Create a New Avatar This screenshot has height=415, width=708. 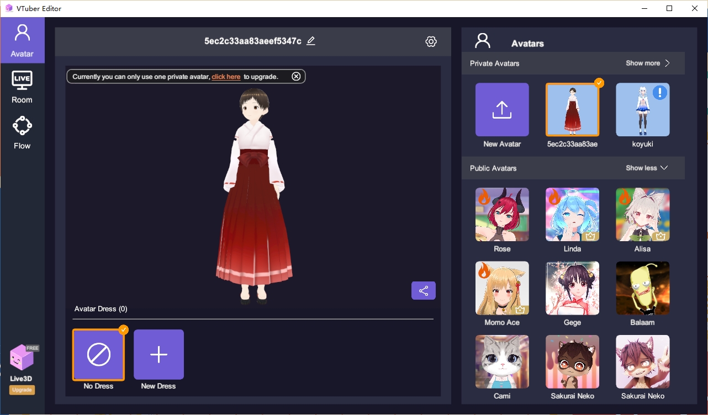coord(501,109)
